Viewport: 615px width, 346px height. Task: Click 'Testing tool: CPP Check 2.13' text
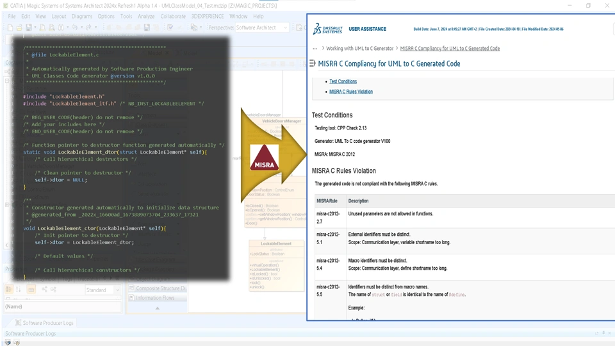340,128
